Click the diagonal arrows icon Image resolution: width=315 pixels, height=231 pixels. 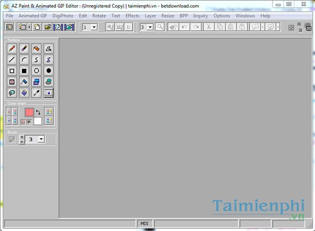(x=300, y=27)
